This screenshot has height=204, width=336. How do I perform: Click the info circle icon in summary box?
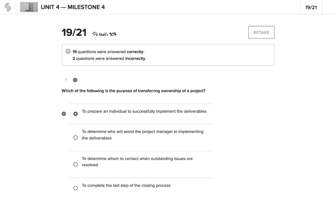coord(68,51)
